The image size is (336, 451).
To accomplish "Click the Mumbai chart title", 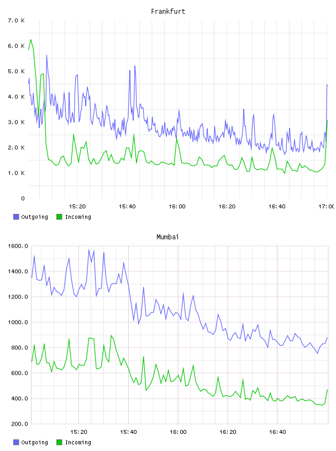I will click(167, 237).
